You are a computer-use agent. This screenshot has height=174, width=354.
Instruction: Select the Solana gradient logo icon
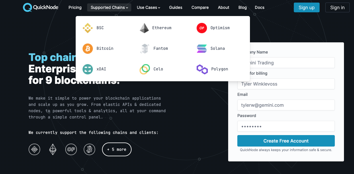[202, 48]
